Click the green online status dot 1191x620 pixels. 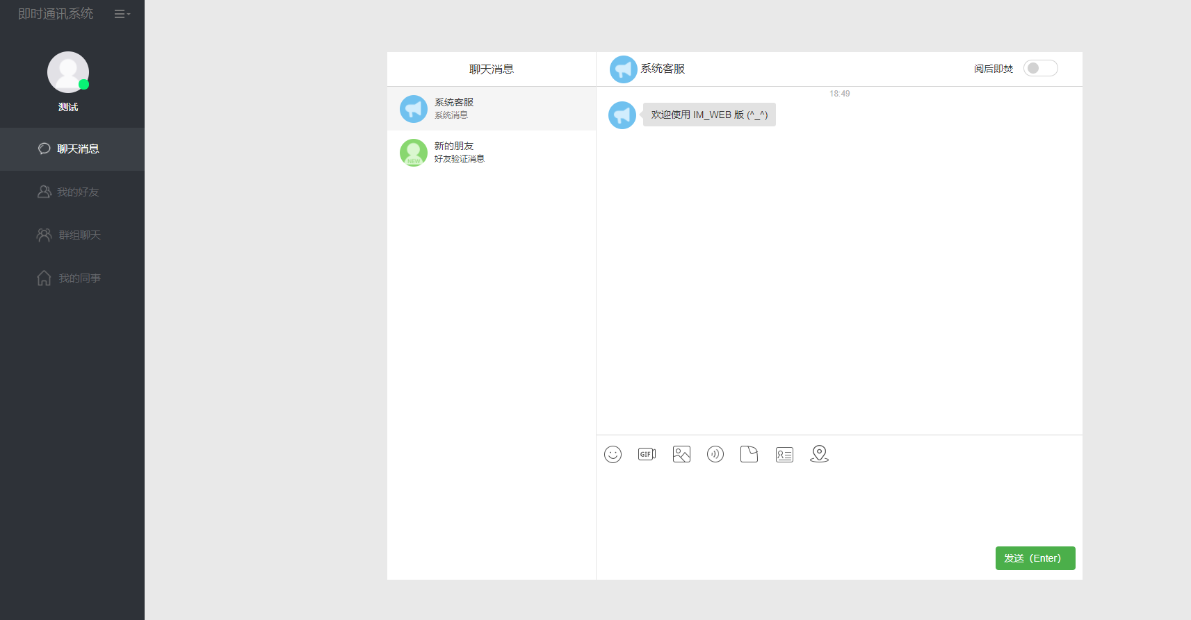pos(83,85)
